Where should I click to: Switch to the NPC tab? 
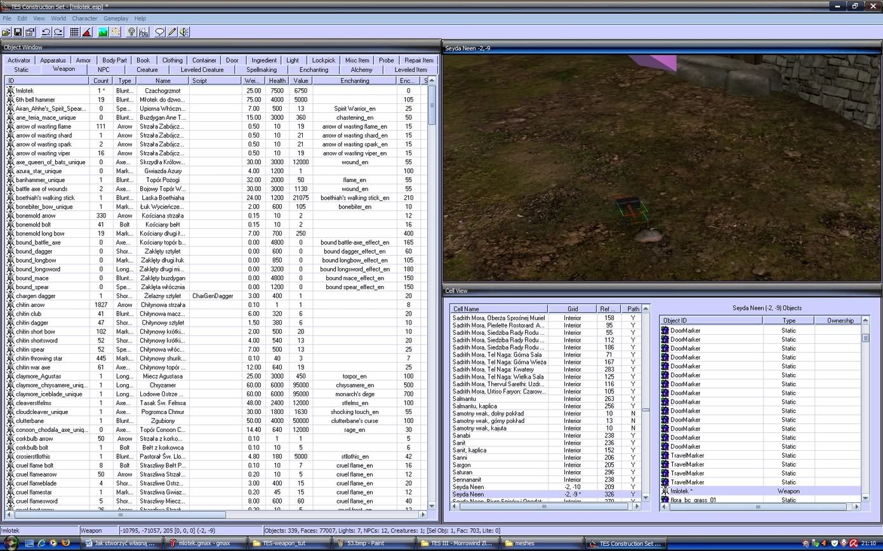pyautogui.click(x=103, y=70)
